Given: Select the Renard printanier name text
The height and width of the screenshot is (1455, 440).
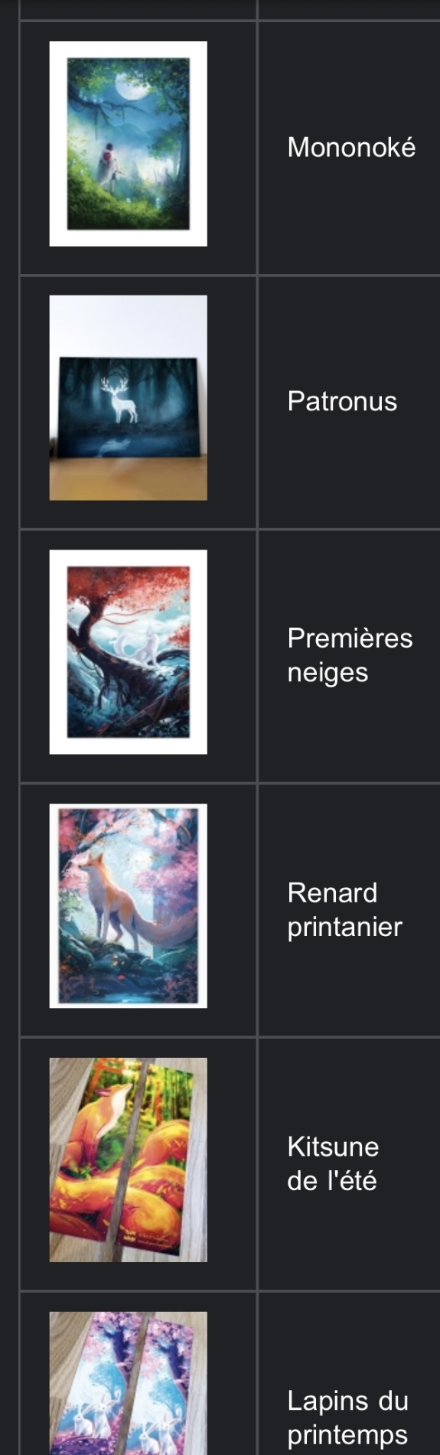Looking at the screenshot, I should (x=344, y=909).
